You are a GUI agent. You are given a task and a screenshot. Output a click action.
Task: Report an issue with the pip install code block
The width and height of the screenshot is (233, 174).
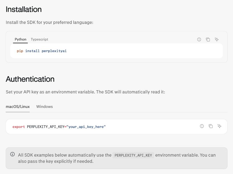point(199,39)
